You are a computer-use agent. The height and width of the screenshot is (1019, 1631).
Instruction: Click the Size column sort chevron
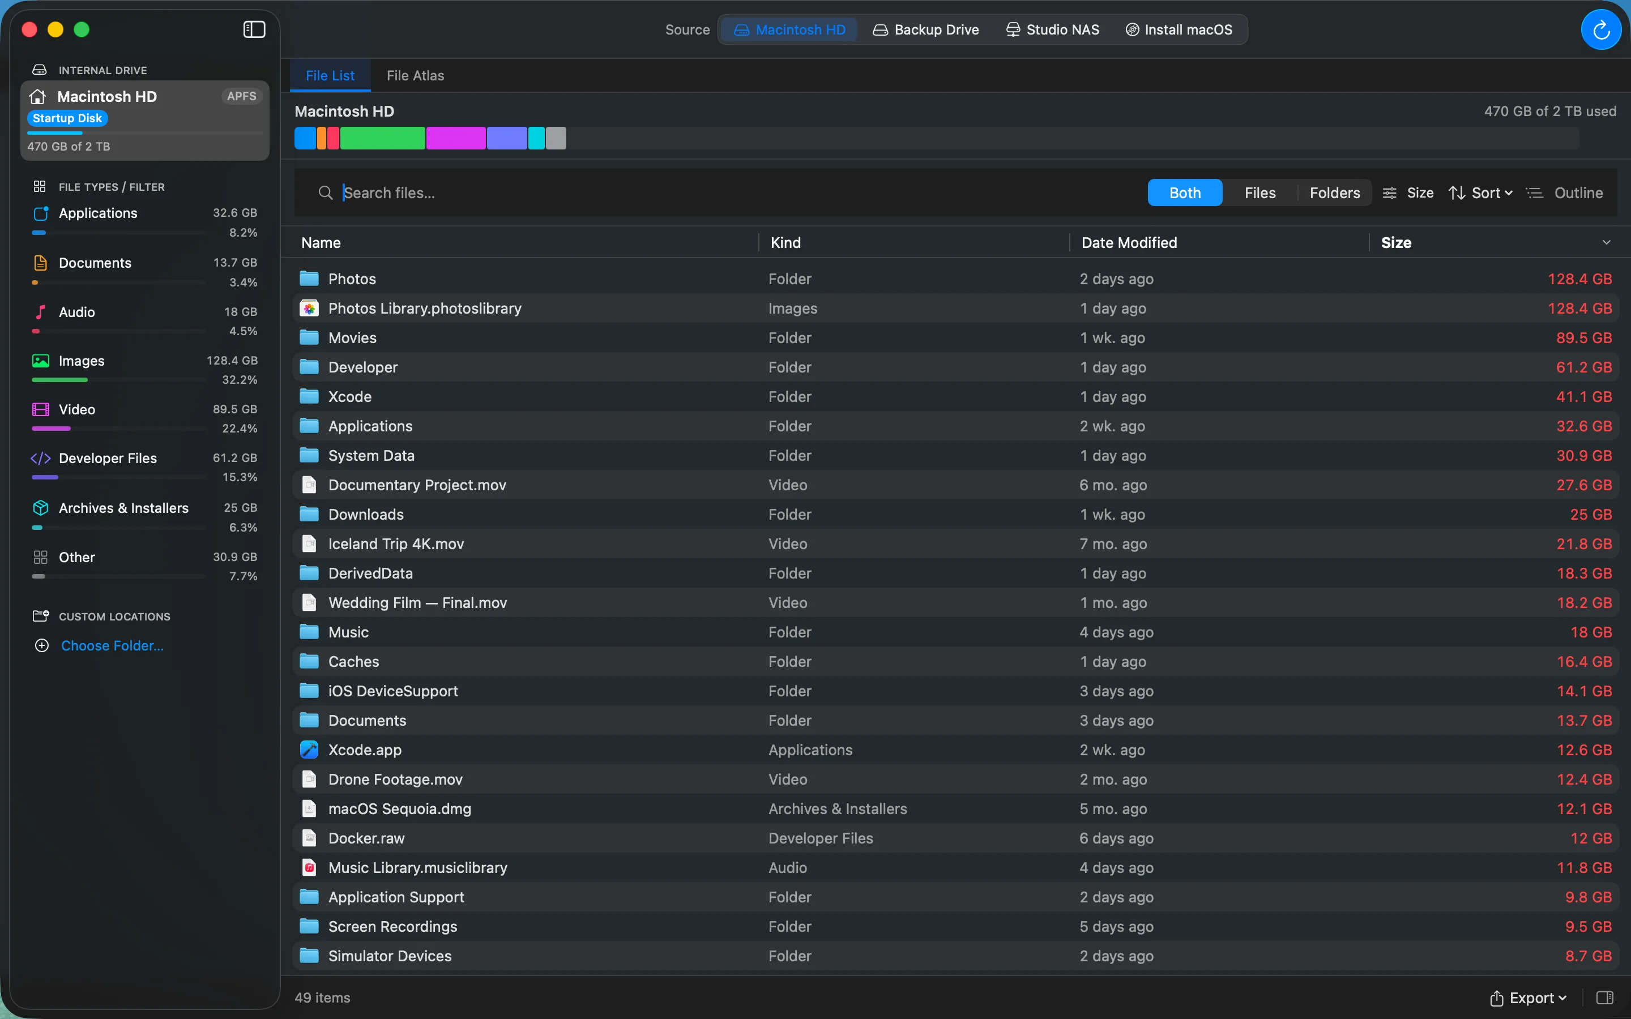[x=1607, y=243]
